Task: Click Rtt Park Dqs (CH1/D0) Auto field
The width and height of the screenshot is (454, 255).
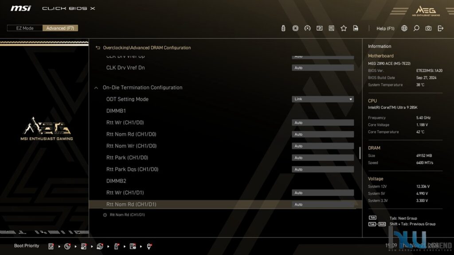Action: coord(323,170)
